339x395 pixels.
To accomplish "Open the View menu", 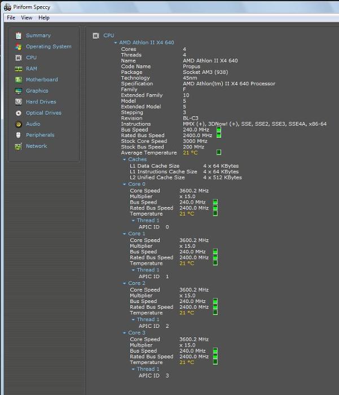I will coord(27,17).
